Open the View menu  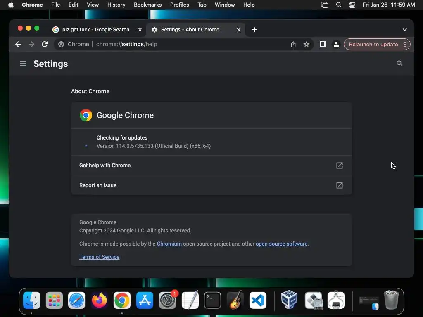pos(93,5)
